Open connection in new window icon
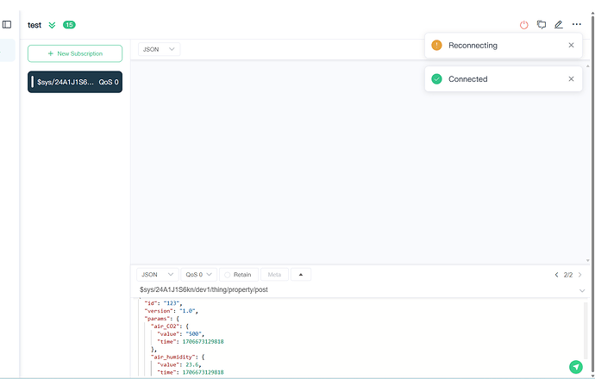Screen dimensions: 595x379 click(x=542, y=25)
